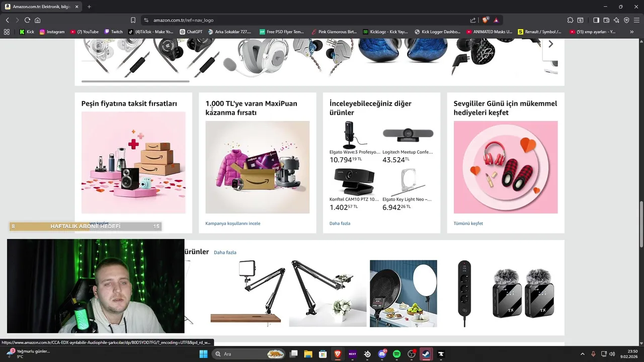Open the ring light food photo product
This screenshot has width=644, height=362.
(x=404, y=294)
